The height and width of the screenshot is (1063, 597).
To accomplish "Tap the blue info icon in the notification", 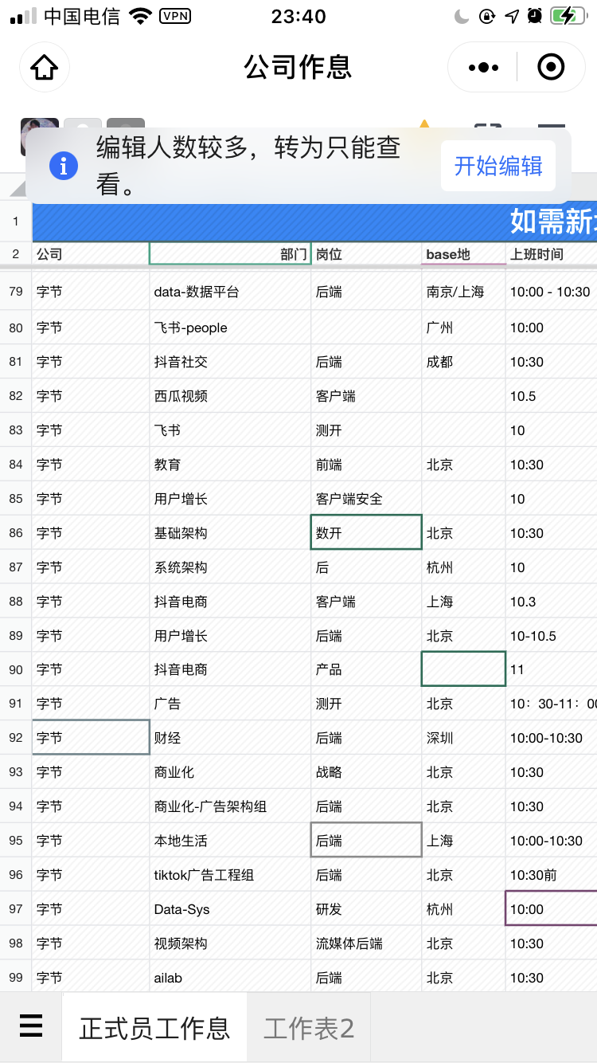I will point(64,166).
